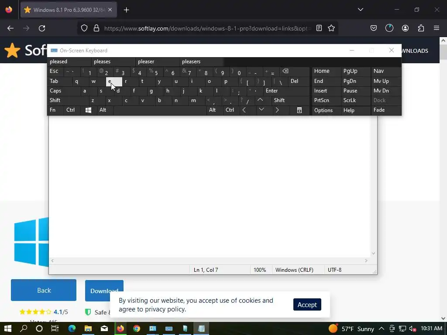Click browser page scrollbar up arrow
The height and width of the screenshot is (335, 447).
point(444,41)
